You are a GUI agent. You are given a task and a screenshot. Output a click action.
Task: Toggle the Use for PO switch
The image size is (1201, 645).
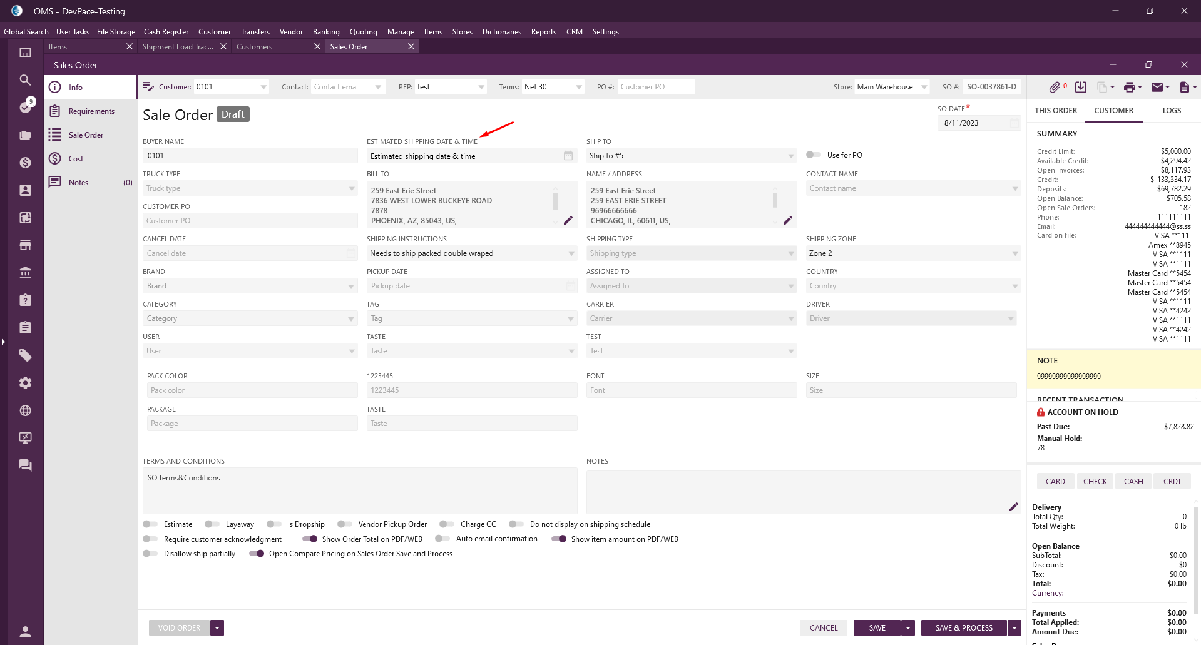(x=814, y=155)
